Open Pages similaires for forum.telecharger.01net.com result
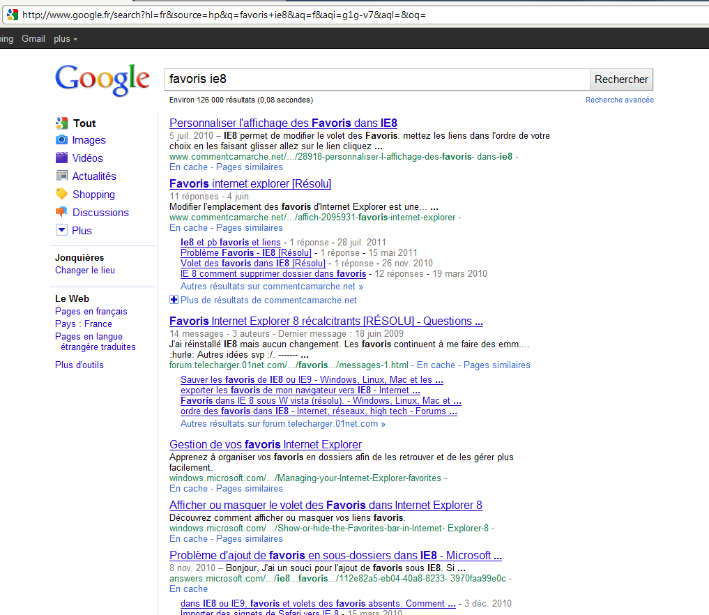709x615 pixels. (x=497, y=365)
